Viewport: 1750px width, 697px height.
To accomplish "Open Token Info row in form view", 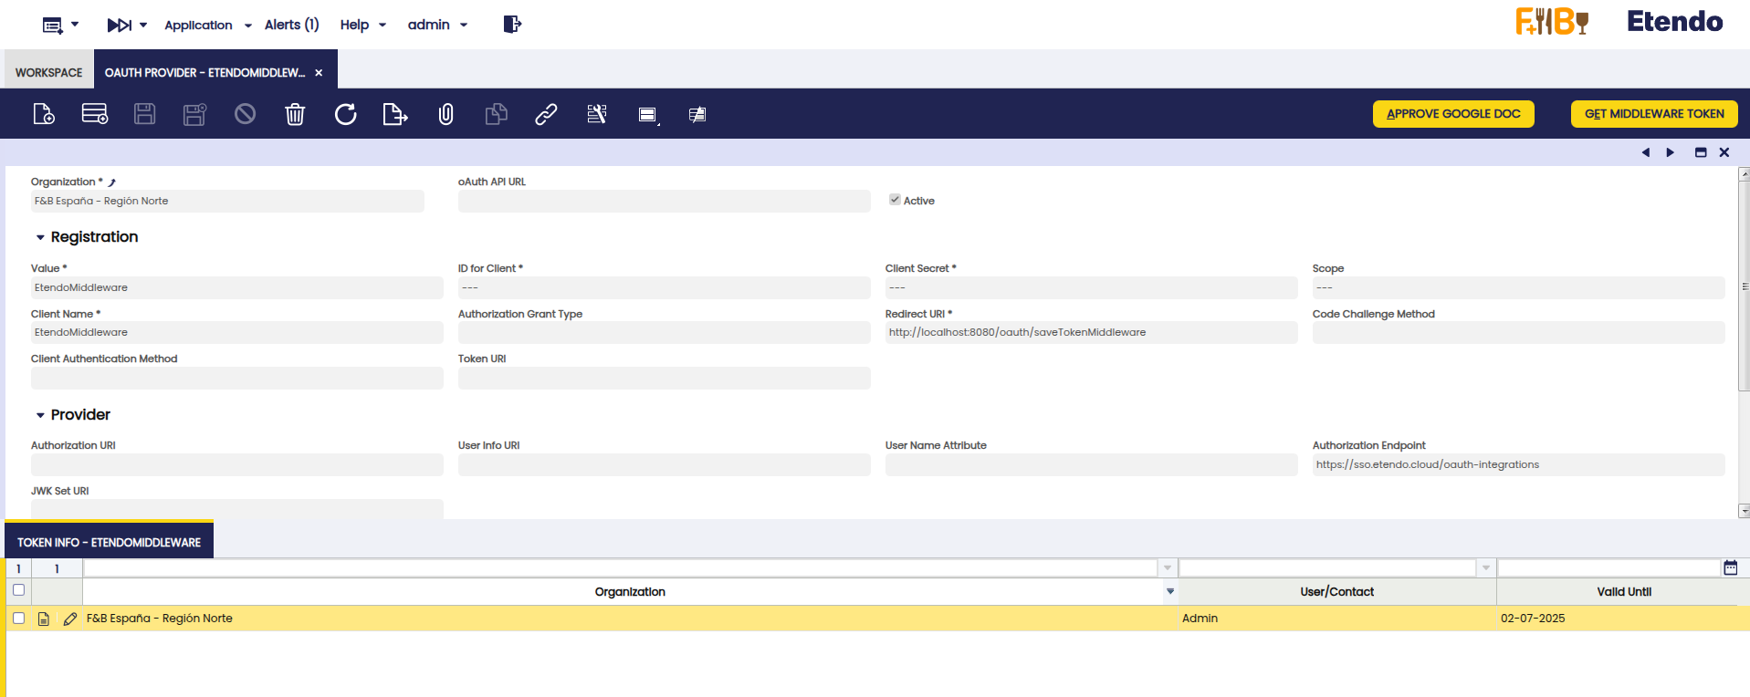I will tap(44, 619).
